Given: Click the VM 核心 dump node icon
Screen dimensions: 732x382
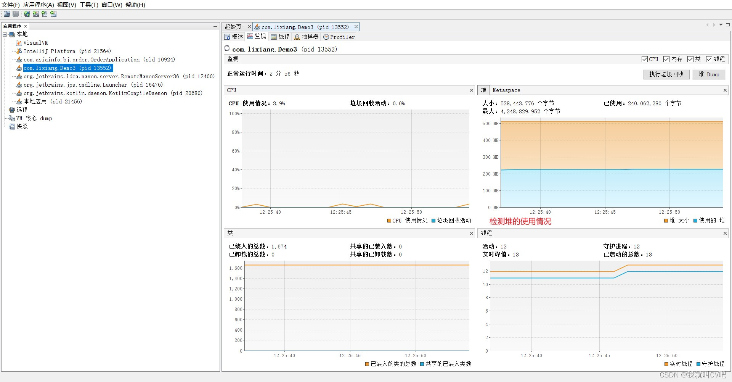Looking at the screenshot, I should [12, 118].
